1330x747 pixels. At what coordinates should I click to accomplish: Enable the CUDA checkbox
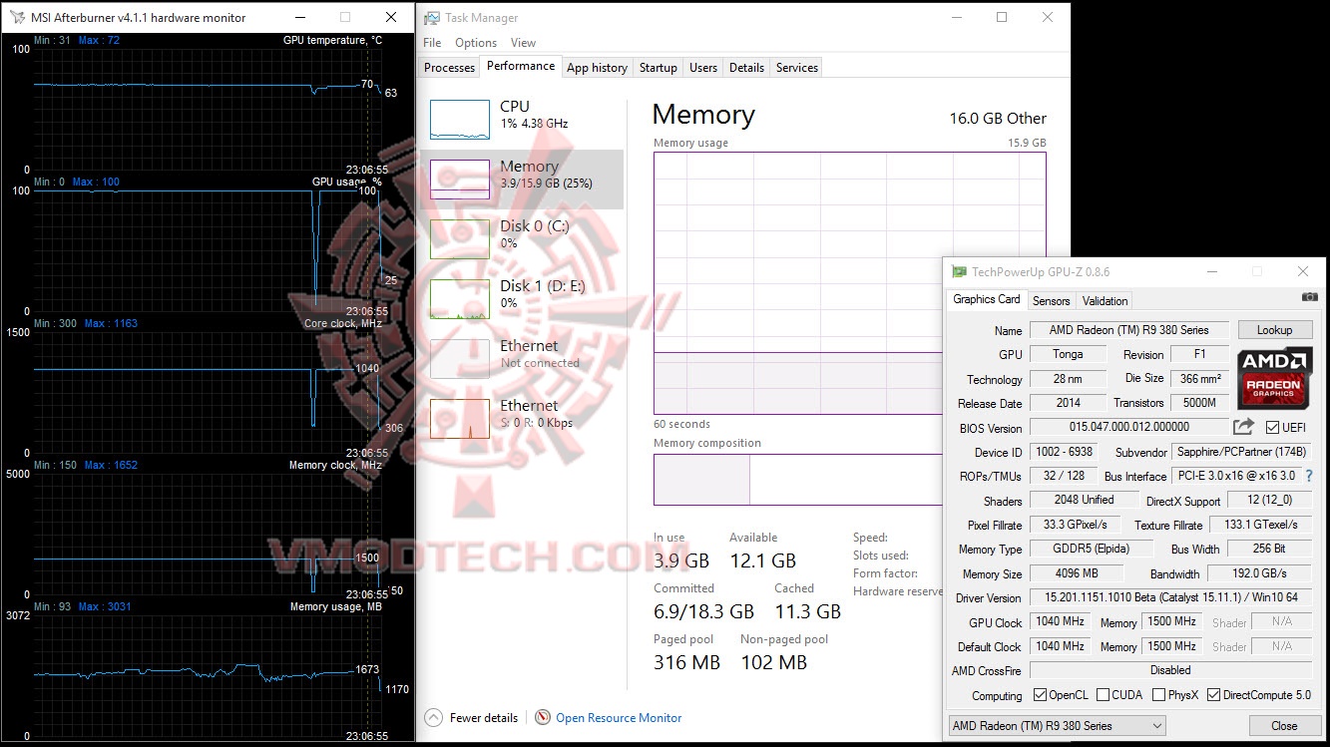point(1103,694)
